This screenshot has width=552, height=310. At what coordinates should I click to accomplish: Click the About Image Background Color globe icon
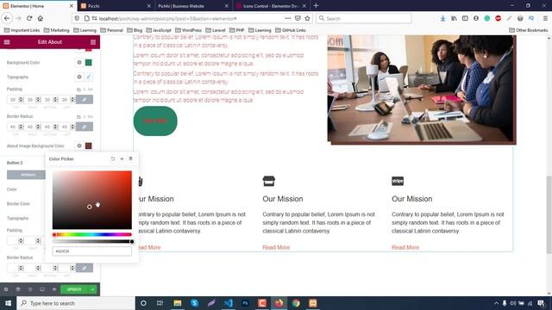pos(79,146)
